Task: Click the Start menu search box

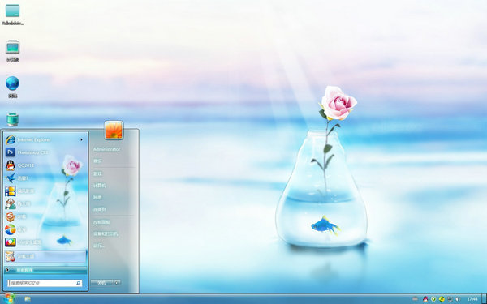Action: [x=45, y=283]
